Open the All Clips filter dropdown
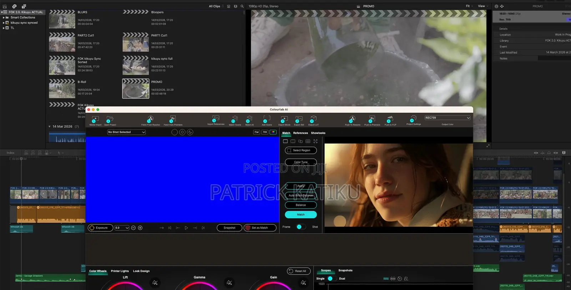Screen dimensions: 571x290 216,6
